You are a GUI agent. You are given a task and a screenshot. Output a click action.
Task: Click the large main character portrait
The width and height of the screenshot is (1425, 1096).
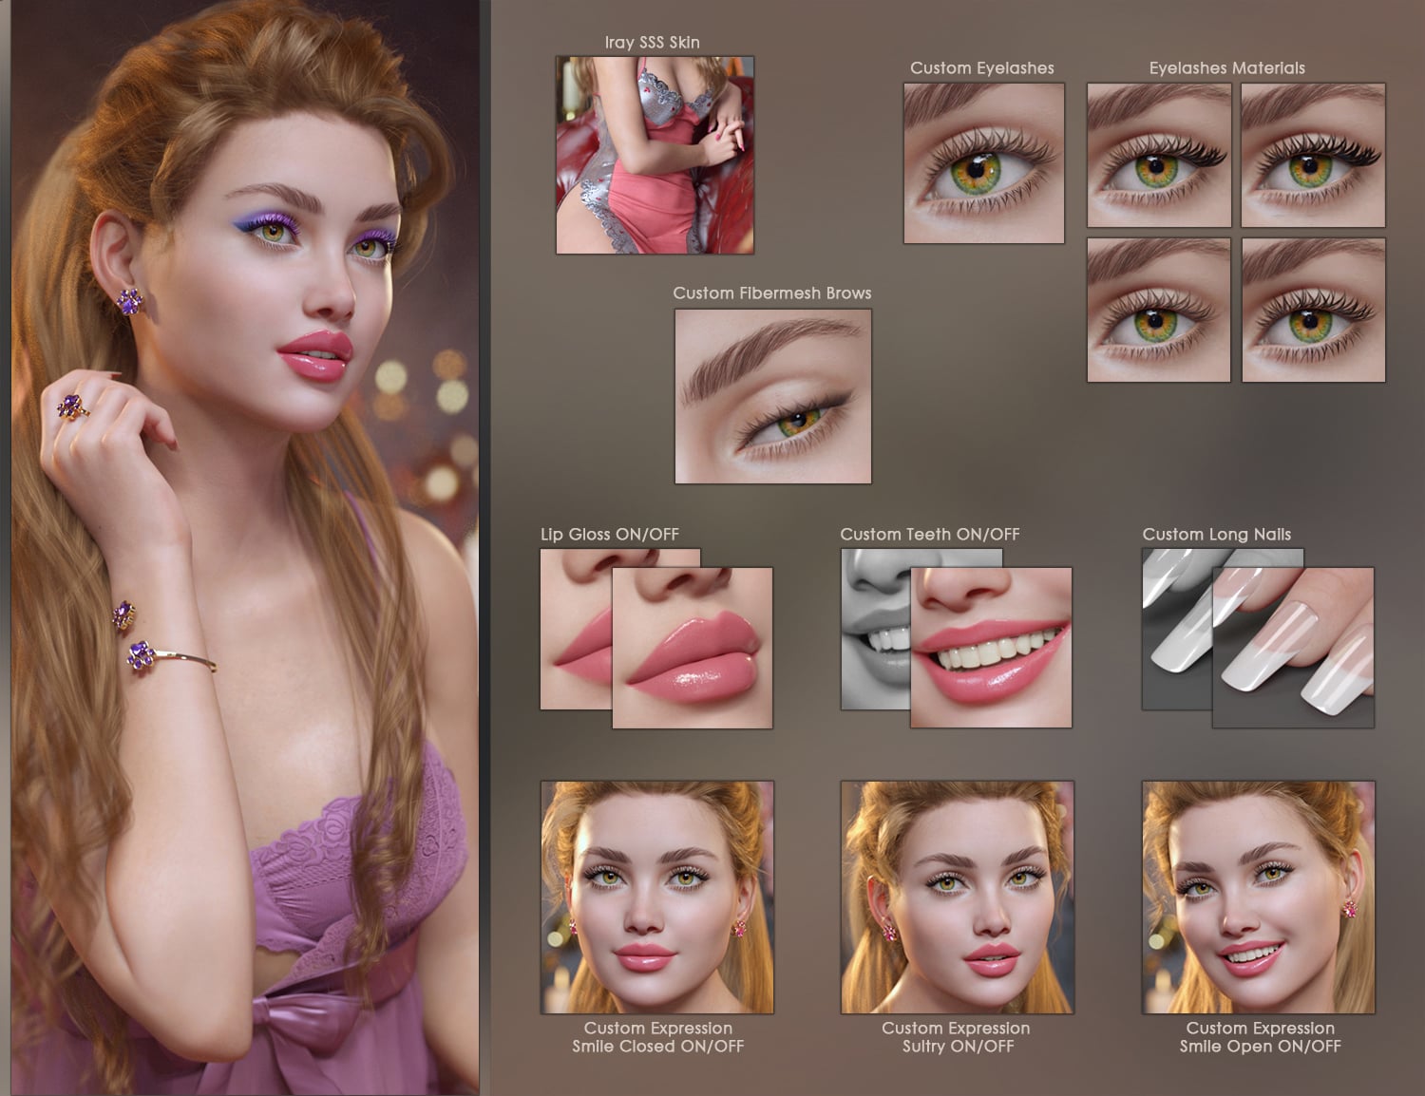245,548
